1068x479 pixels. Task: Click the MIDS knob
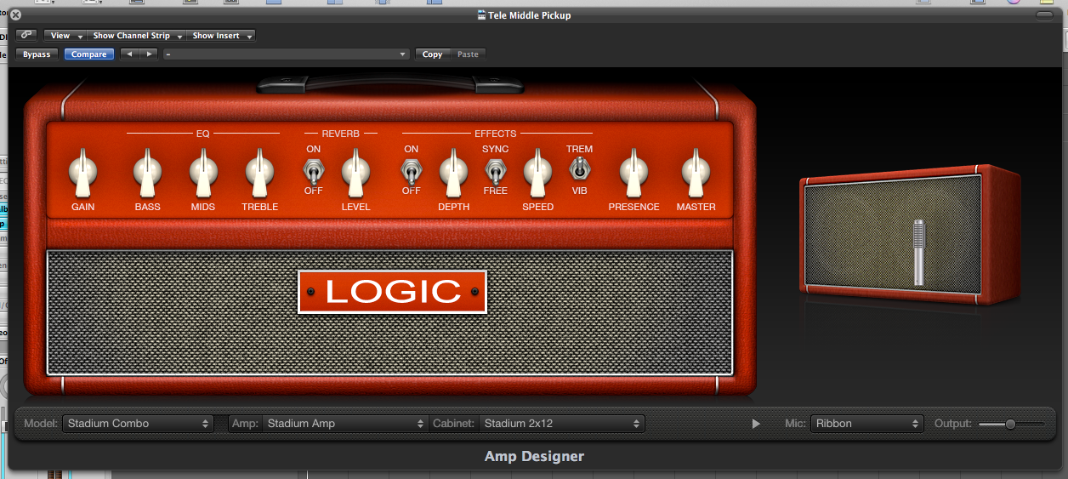[x=203, y=173]
